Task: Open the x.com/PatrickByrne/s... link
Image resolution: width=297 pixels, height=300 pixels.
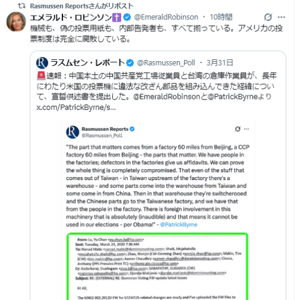Action: tap(76, 107)
